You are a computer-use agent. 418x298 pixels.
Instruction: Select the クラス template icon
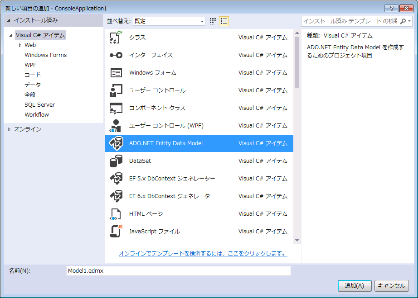tap(116, 38)
